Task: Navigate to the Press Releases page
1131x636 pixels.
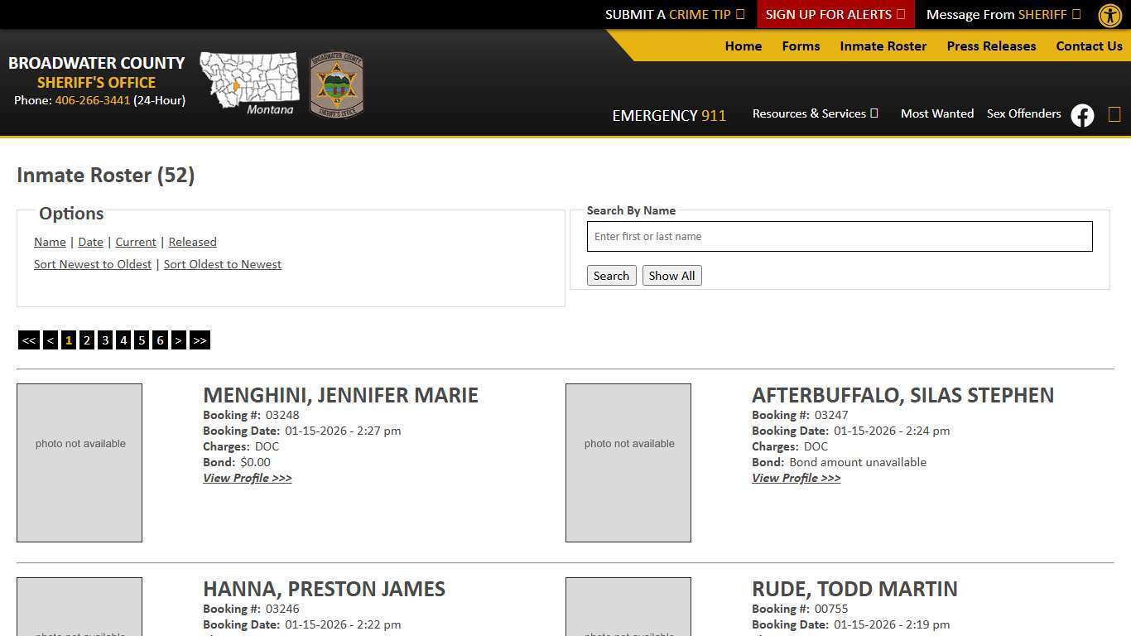Action: coord(991,46)
